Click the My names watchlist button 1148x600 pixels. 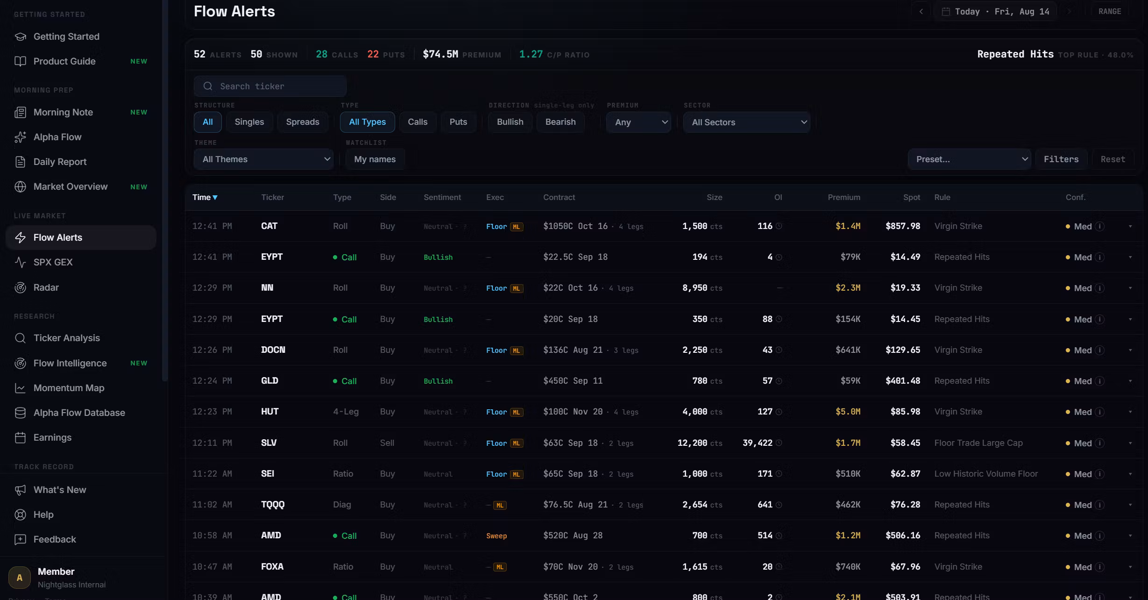(x=375, y=159)
